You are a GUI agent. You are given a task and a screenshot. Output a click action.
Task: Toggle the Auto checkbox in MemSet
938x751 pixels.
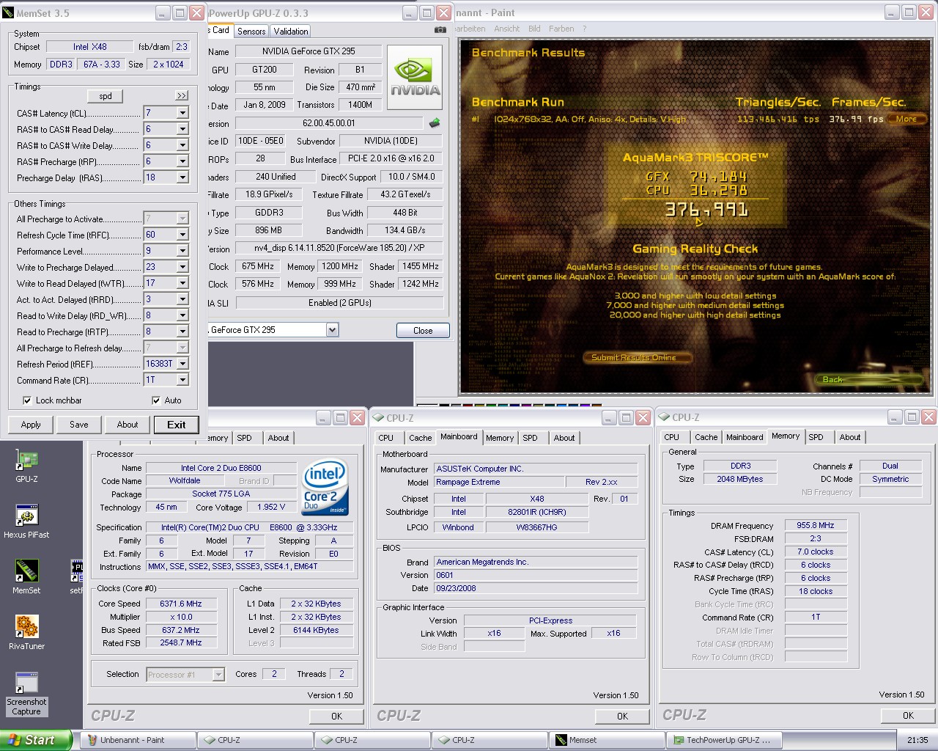pos(156,400)
